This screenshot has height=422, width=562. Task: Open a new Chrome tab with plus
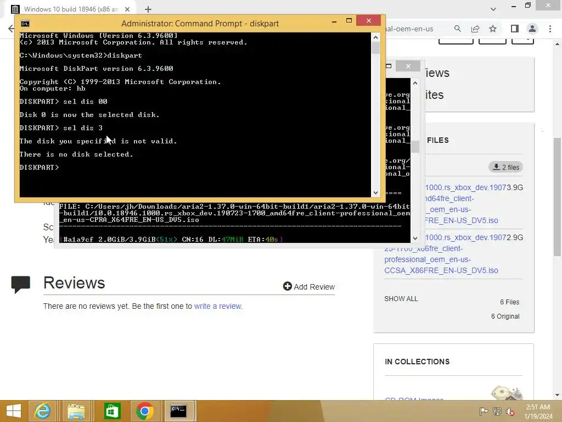point(148,9)
